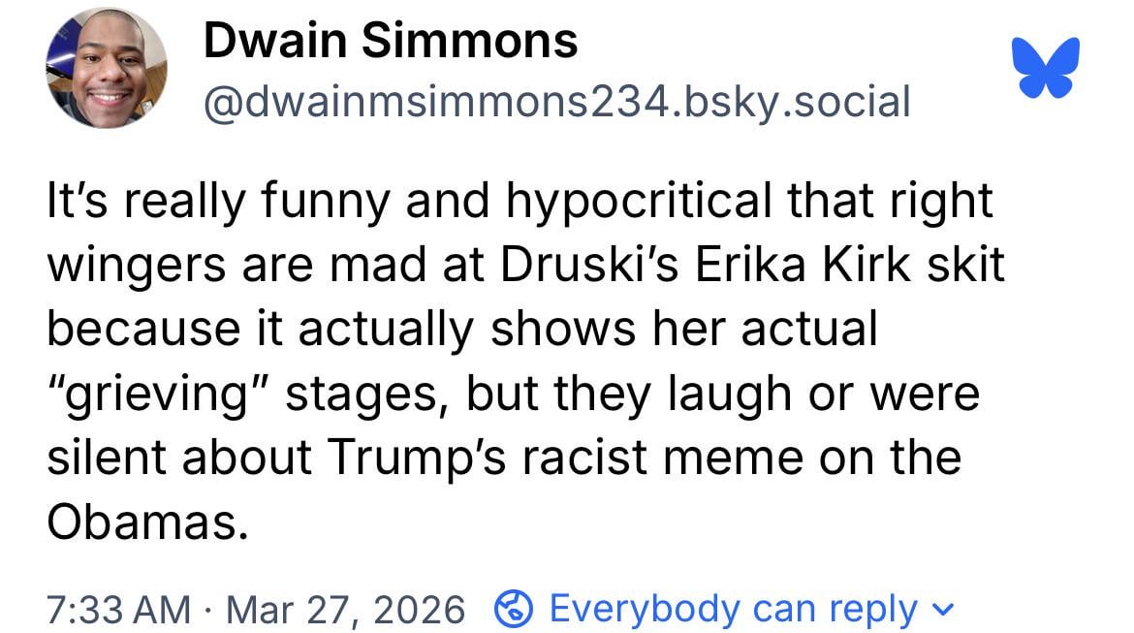Click the Bluesky butterfly logo

[x=1045, y=67]
